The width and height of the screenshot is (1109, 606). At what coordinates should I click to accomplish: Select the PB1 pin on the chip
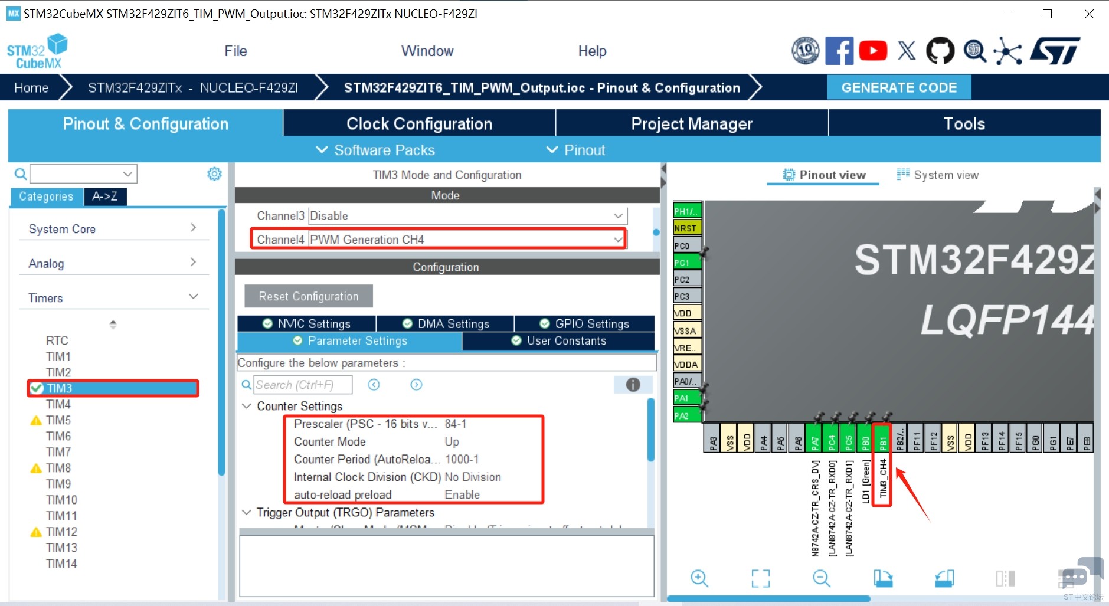click(x=882, y=437)
